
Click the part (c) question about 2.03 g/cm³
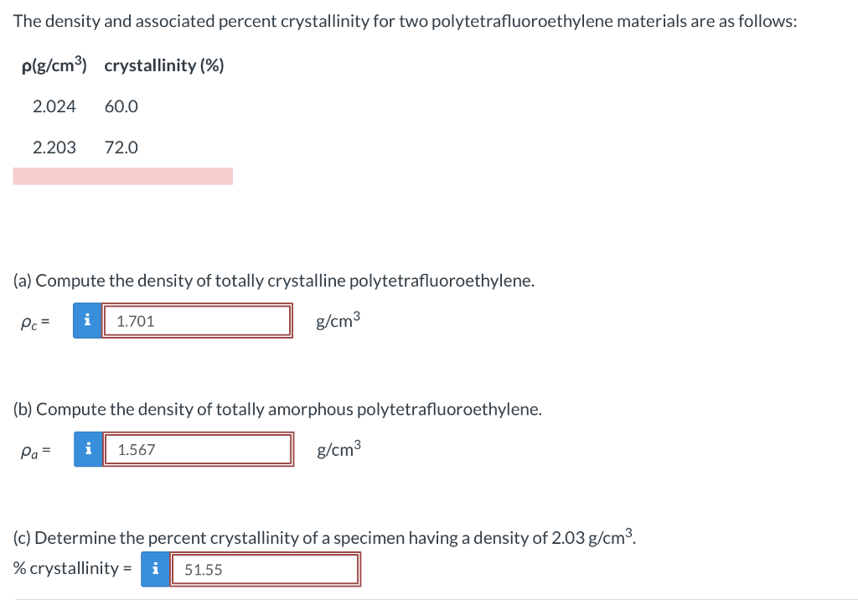click(x=323, y=537)
